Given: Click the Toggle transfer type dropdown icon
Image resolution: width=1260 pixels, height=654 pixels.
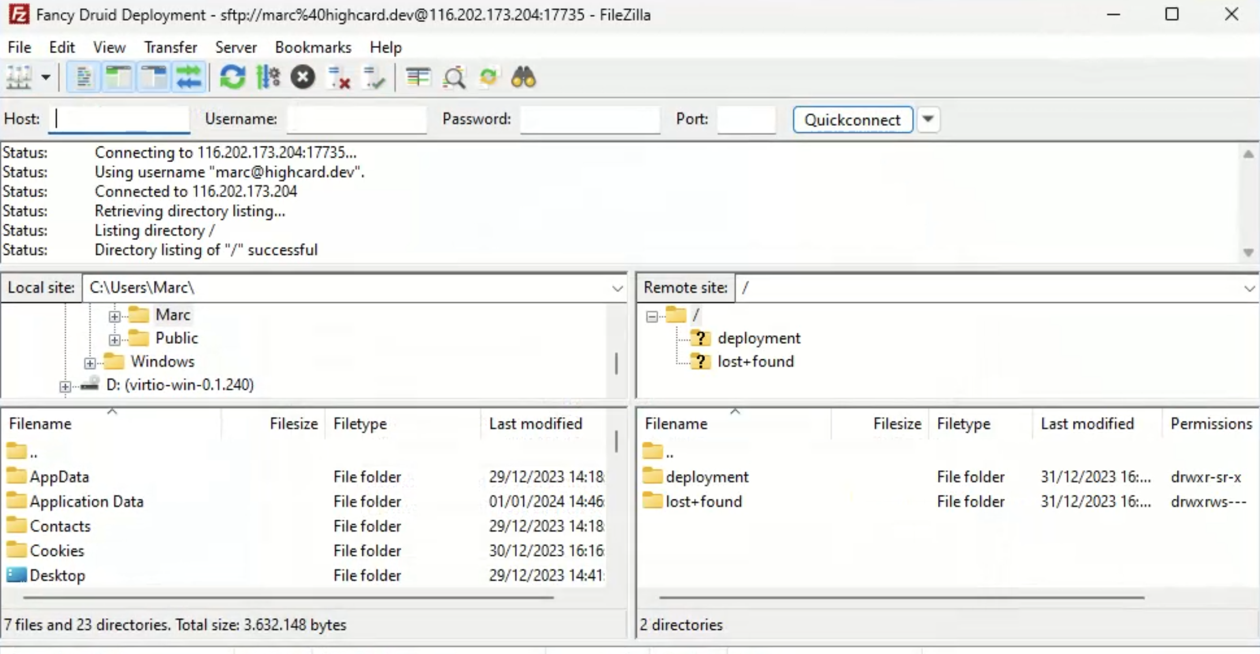Looking at the screenshot, I should tap(46, 77).
